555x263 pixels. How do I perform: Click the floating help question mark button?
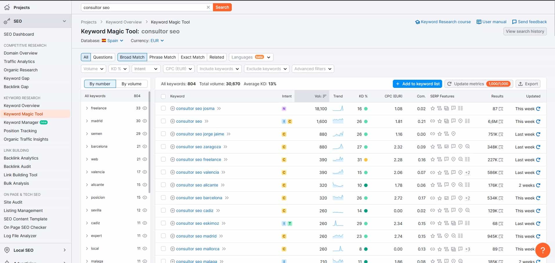(543, 250)
